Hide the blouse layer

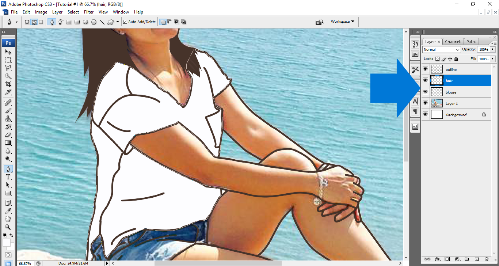pyautogui.click(x=425, y=92)
